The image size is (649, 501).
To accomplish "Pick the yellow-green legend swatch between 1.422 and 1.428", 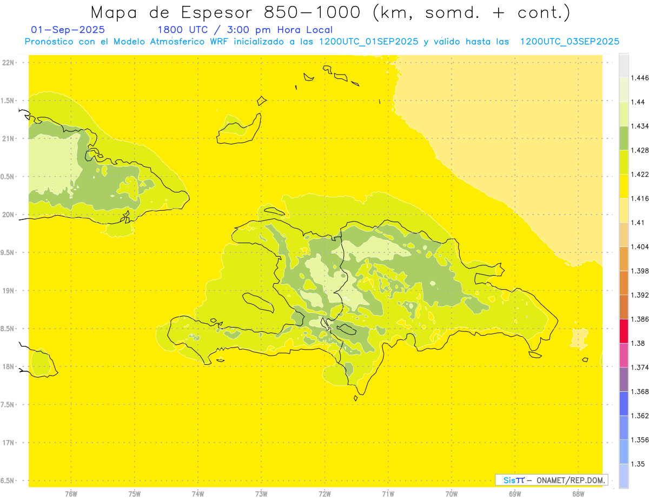I will pos(624,162).
